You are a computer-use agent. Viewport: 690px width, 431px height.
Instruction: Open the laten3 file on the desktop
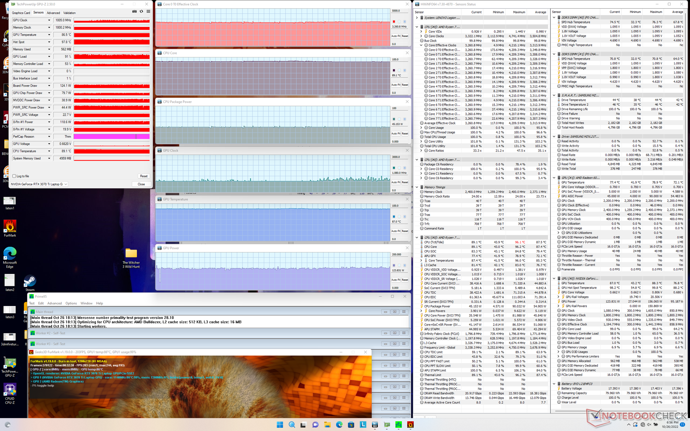(10, 312)
